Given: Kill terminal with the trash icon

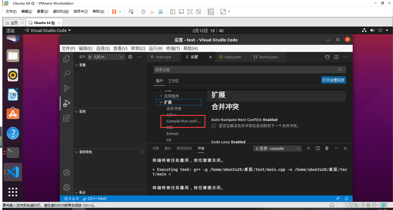Looking at the screenshot, I should [x=327, y=148].
